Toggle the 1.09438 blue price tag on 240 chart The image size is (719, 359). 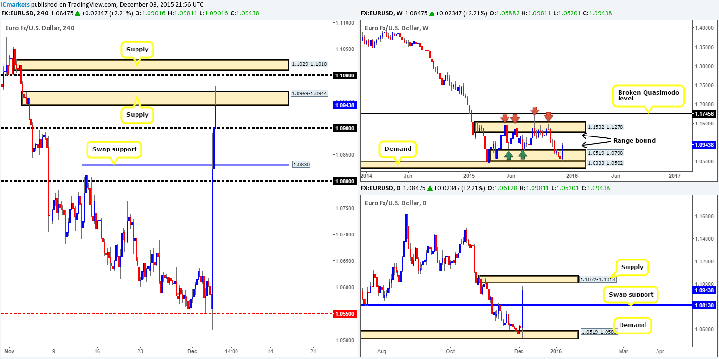point(344,105)
